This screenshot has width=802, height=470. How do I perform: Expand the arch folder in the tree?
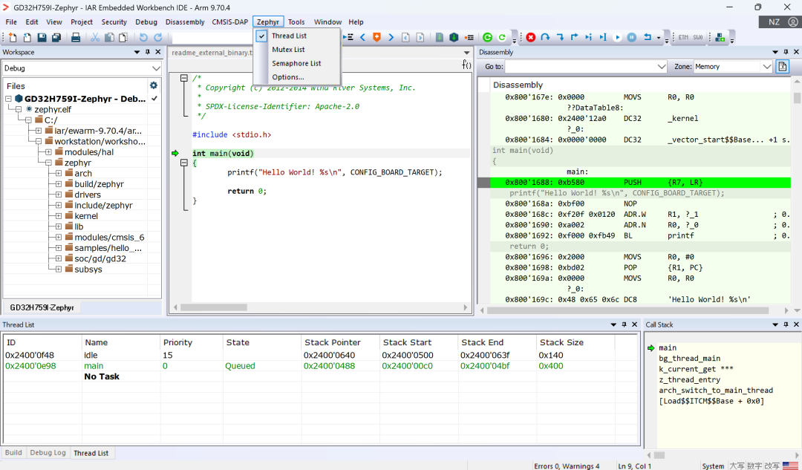(x=59, y=174)
